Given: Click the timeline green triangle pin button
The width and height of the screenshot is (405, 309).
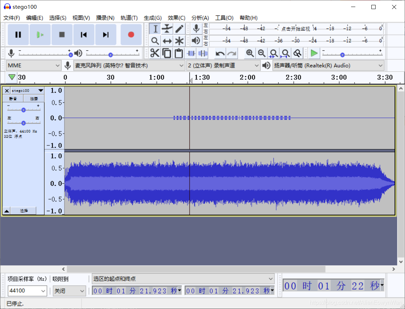Looking at the screenshot, I should pyautogui.click(x=12, y=77).
